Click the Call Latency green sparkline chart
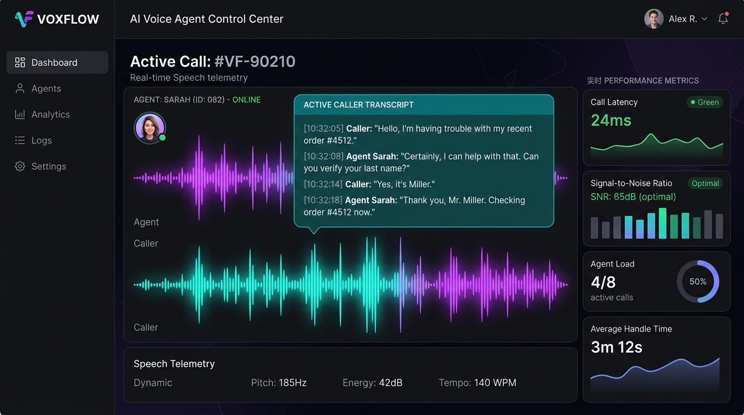Viewport: 744px width, 415px height. 656,145
